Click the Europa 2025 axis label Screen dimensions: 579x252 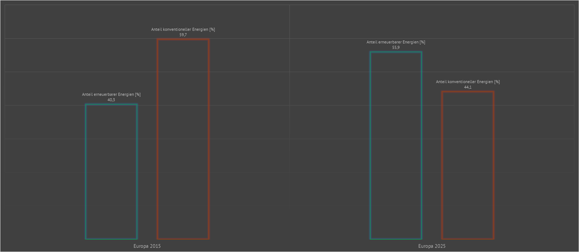pyautogui.click(x=432, y=246)
